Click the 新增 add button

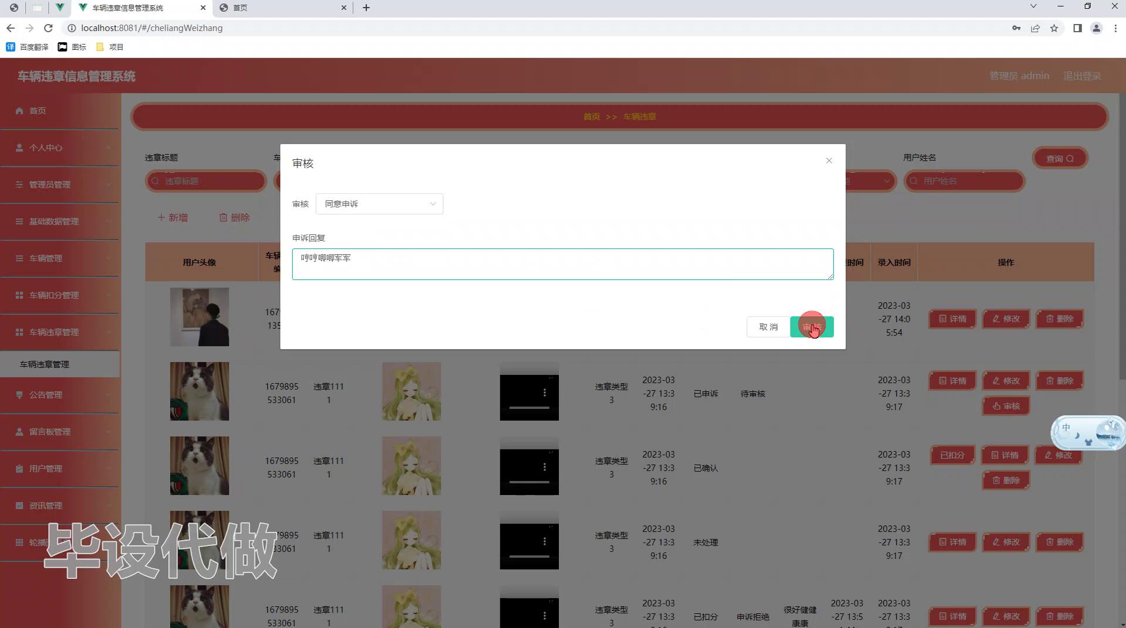[x=172, y=217]
